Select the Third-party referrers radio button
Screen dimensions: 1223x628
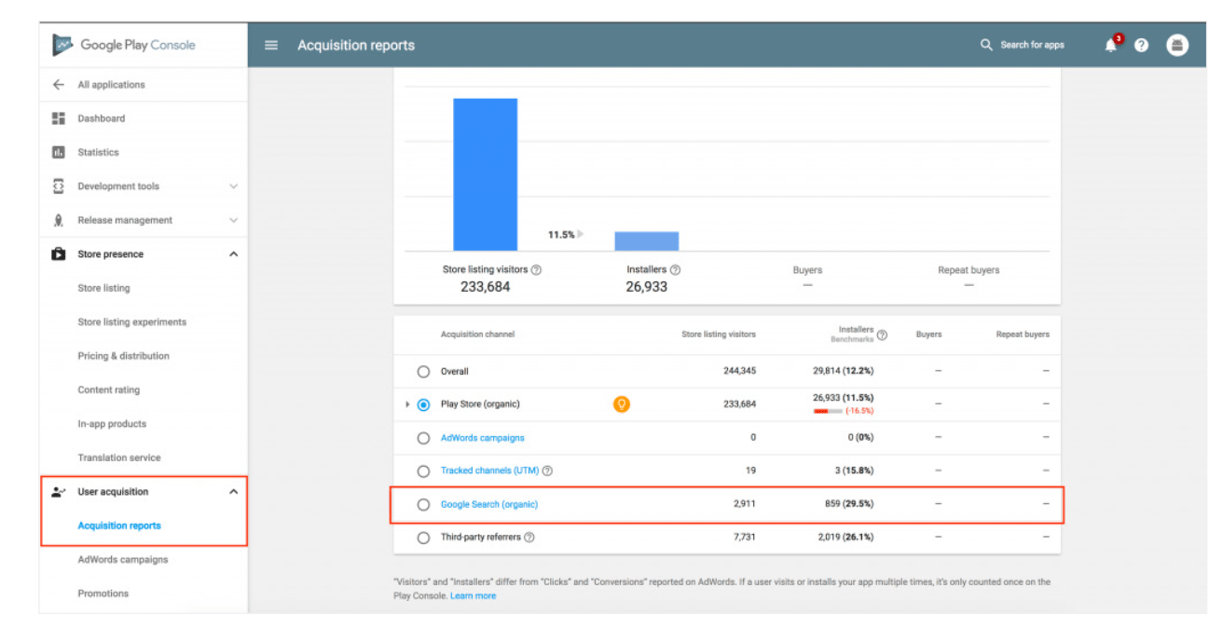tap(423, 538)
